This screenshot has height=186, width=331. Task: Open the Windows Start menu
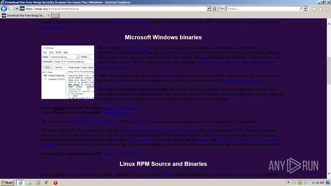7,182
